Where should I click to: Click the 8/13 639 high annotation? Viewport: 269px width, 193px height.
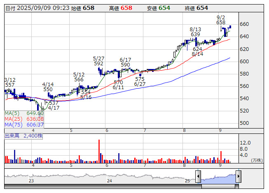pos(195,32)
